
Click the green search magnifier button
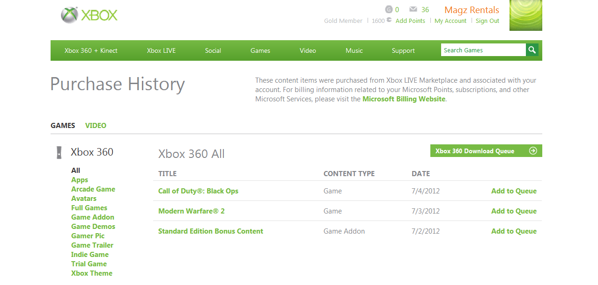pyautogui.click(x=532, y=50)
